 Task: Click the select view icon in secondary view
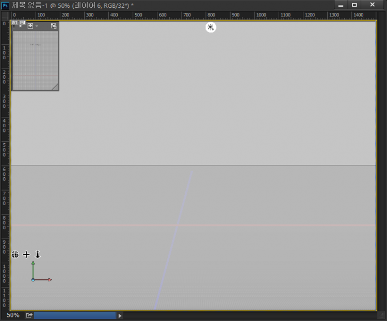click(x=30, y=26)
